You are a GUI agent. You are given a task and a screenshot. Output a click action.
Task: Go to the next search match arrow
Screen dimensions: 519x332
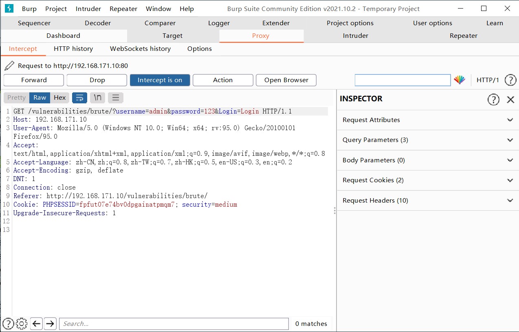click(50, 324)
